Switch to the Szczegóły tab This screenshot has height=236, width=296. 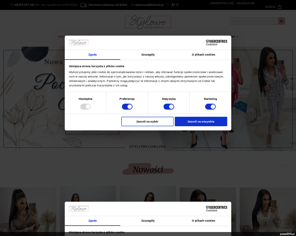coord(148,55)
